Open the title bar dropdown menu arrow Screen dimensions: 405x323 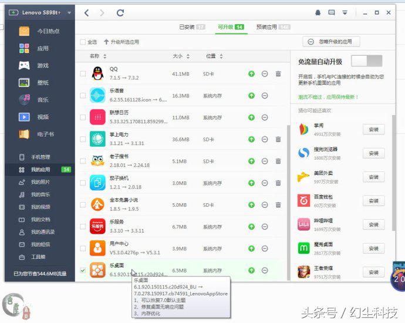pos(345,12)
